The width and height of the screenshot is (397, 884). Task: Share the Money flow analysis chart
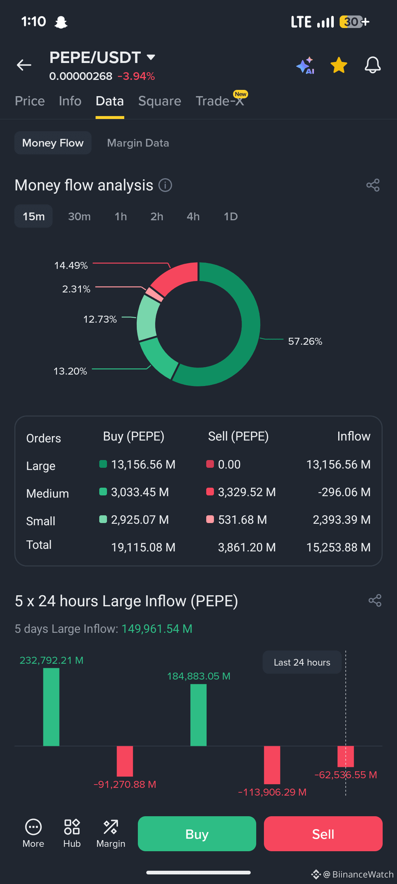(x=373, y=185)
